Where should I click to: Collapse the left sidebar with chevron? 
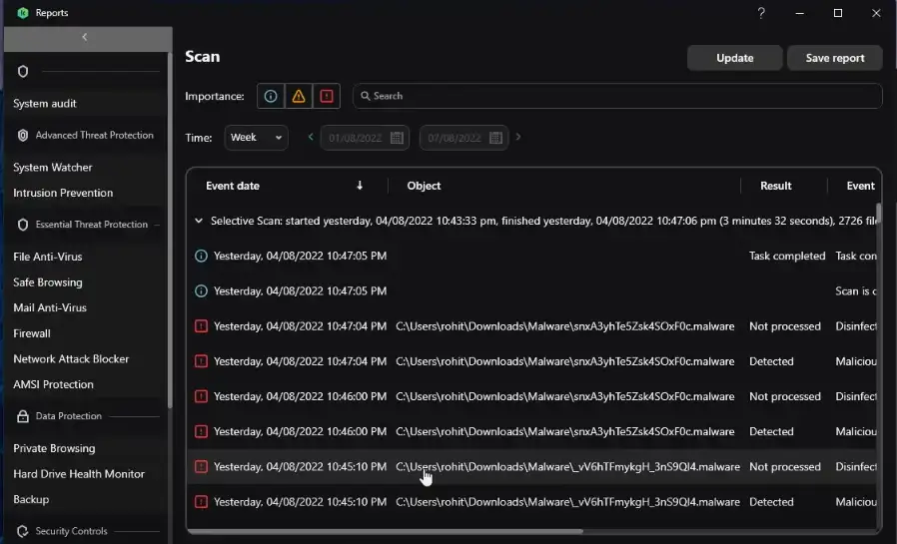tap(85, 37)
